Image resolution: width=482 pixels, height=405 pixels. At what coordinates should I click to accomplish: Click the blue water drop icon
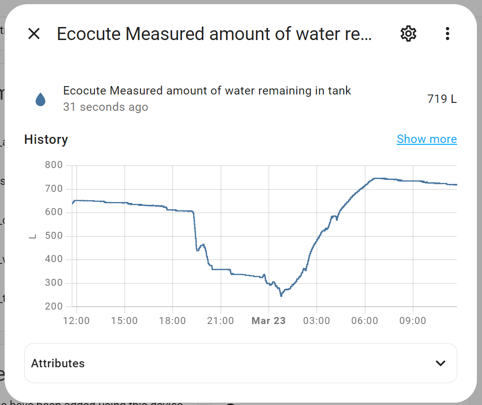tap(41, 99)
